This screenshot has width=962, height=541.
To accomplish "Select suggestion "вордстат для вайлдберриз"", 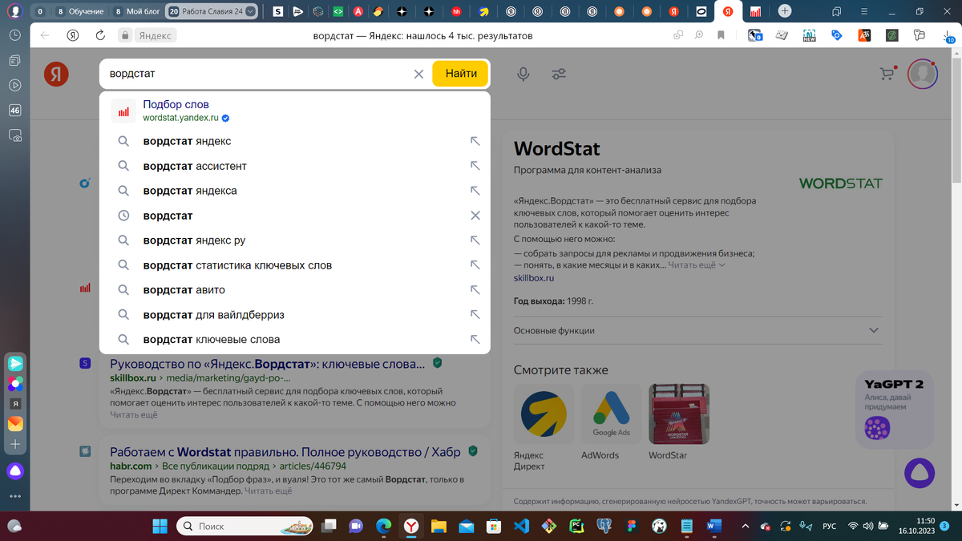I will pyautogui.click(x=295, y=315).
